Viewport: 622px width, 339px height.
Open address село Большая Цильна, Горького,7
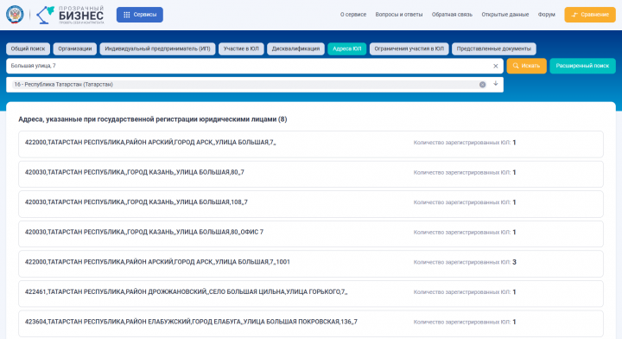[311, 294]
